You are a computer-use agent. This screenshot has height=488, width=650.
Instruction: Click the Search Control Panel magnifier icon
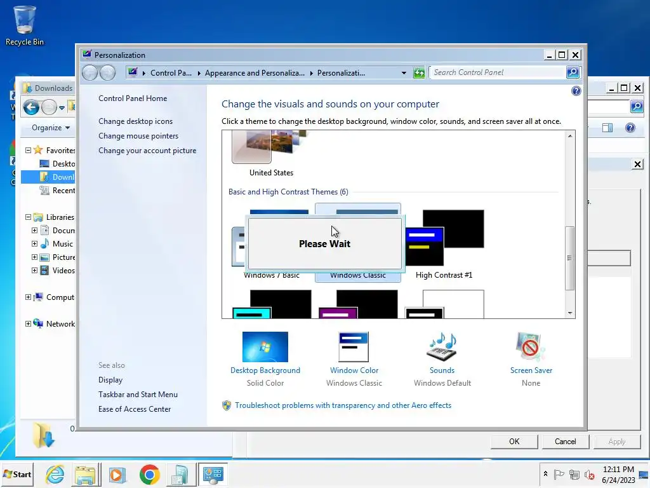(573, 72)
